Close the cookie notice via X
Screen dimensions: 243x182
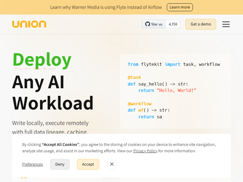(x=111, y=164)
